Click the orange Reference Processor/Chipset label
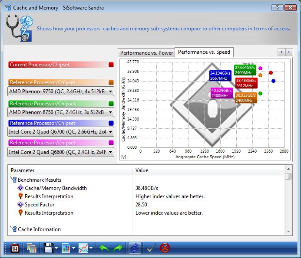The height and width of the screenshot is (258, 301). pos(43,82)
